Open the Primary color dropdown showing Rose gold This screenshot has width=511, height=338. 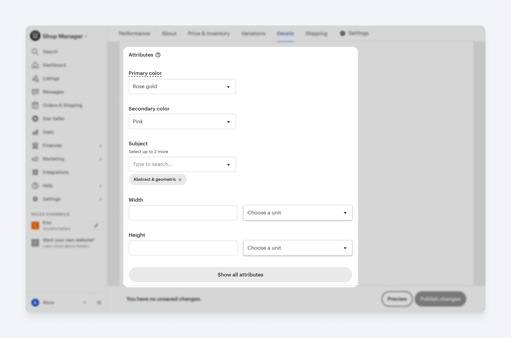[x=182, y=86]
